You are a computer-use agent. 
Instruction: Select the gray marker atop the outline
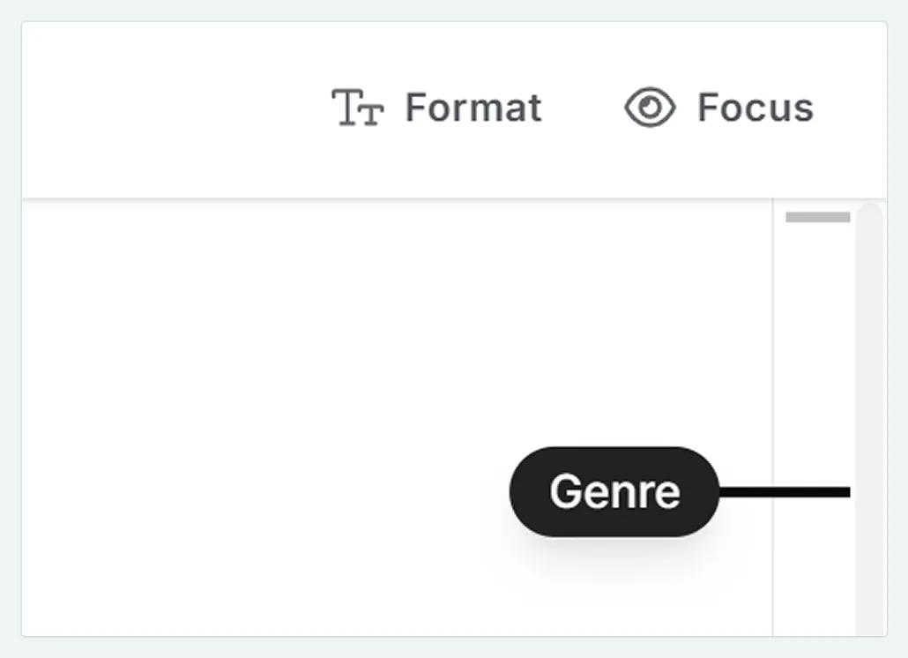pyautogui.click(x=817, y=217)
